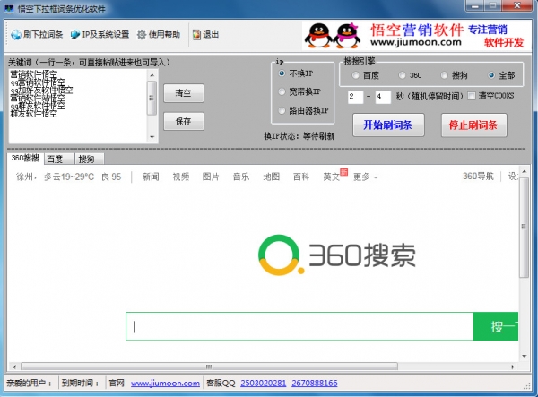This screenshot has width=538, height=397.
Task: Click the app icon in the title bar
Action: coord(9,8)
